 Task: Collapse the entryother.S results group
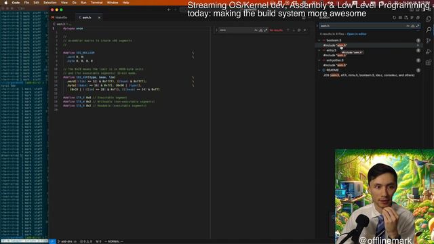pos(319,60)
